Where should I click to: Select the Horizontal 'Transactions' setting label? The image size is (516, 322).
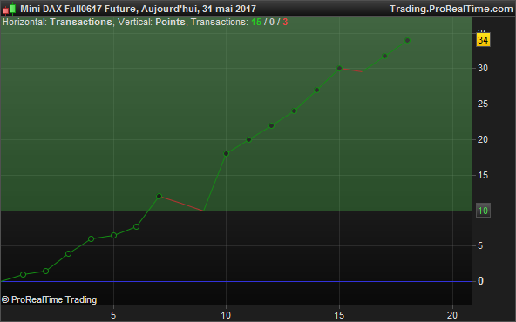tap(81, 22)
